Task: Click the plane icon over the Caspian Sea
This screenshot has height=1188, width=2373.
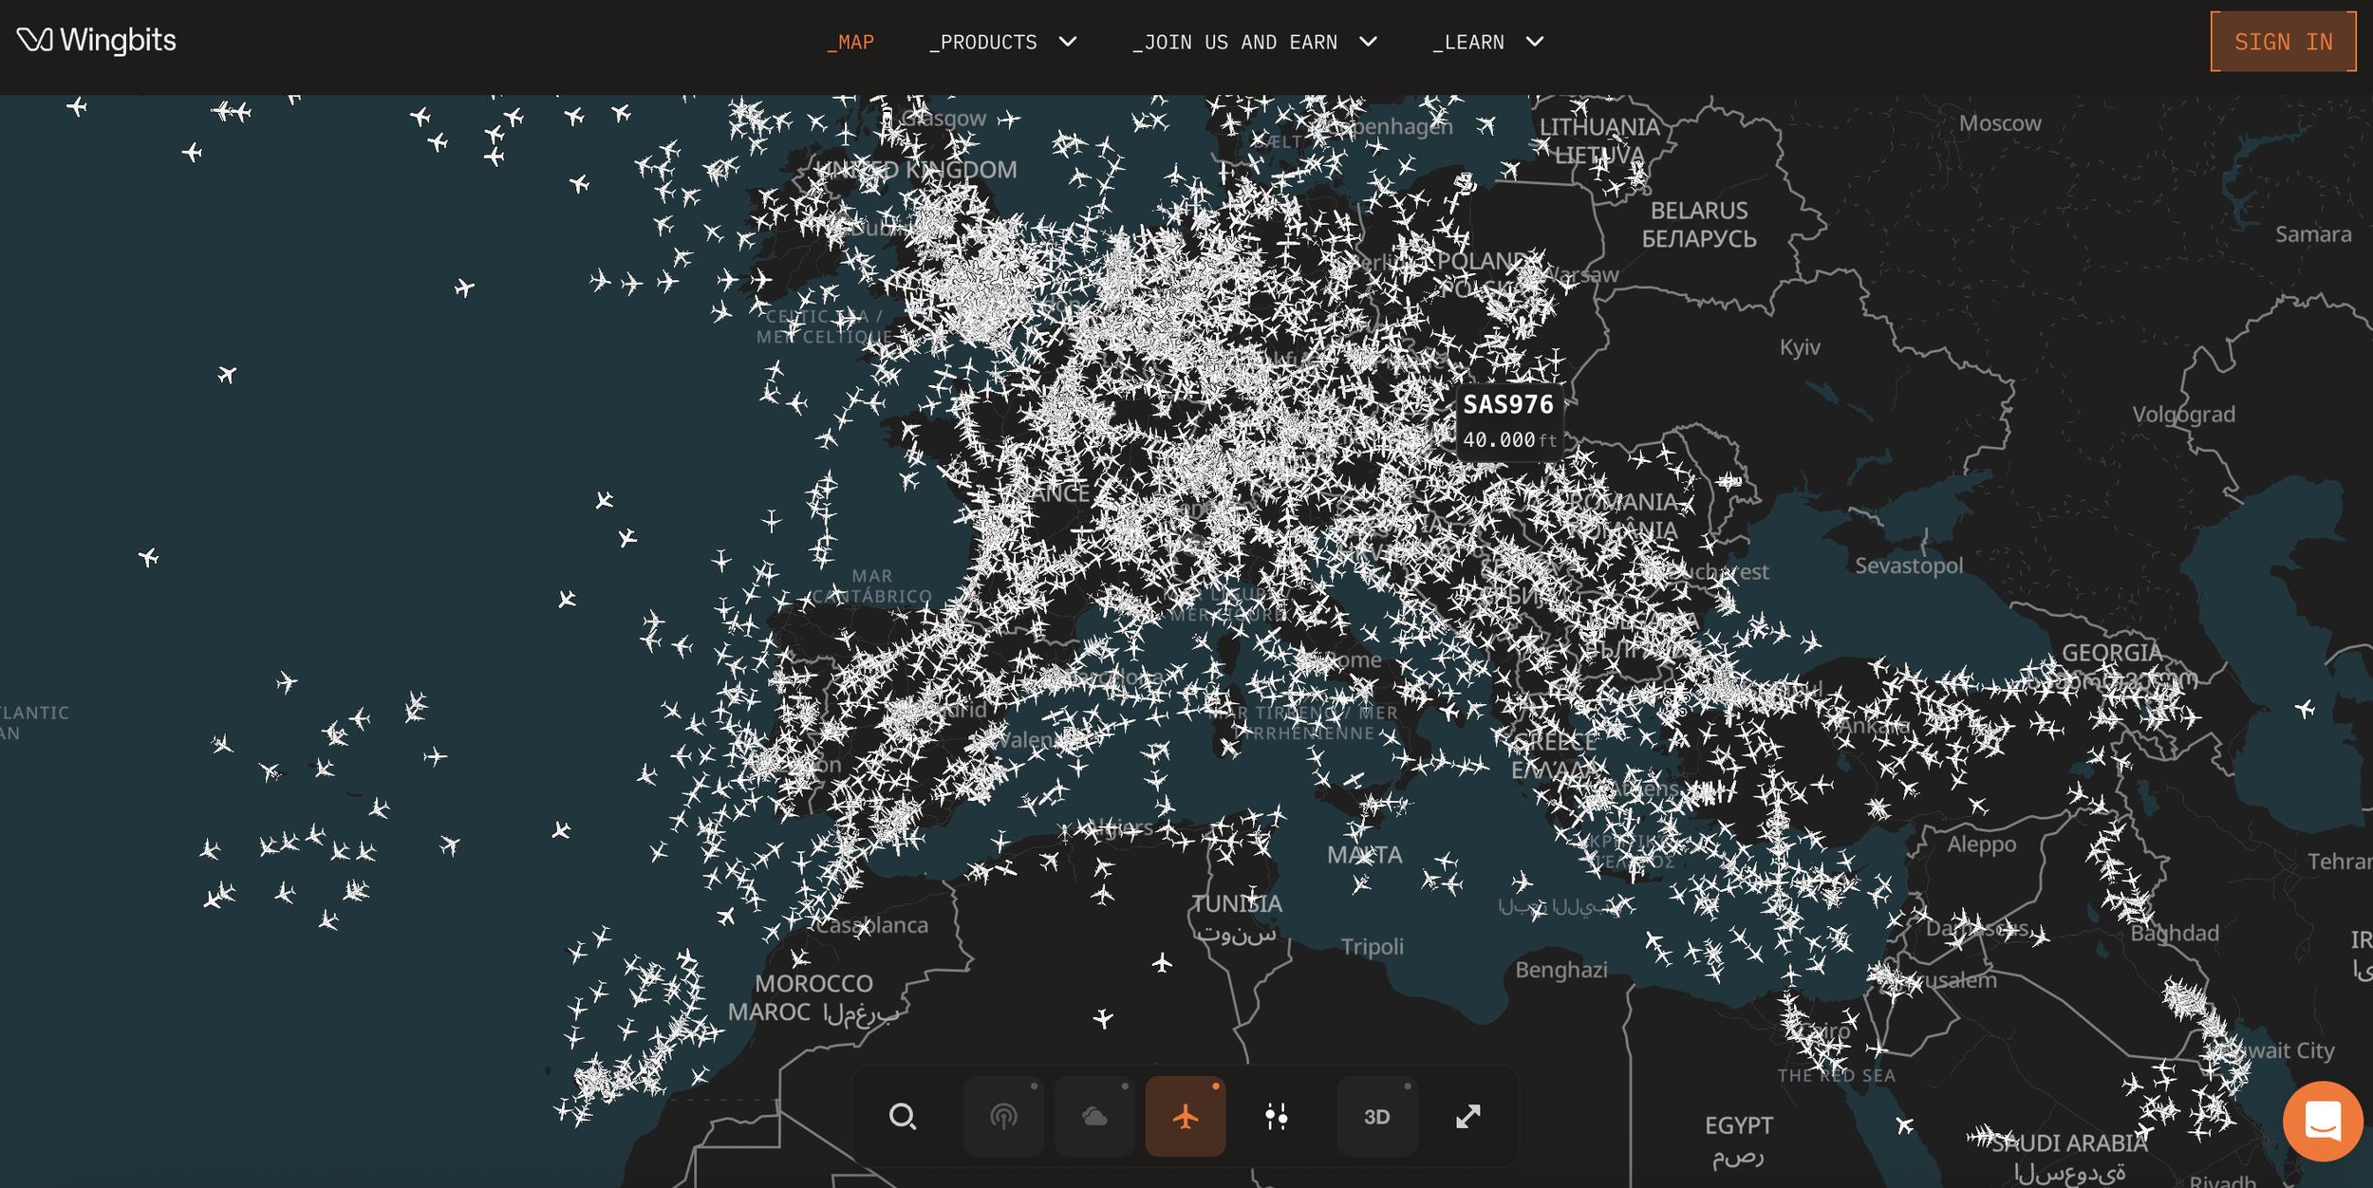Action: [2305, 708]
